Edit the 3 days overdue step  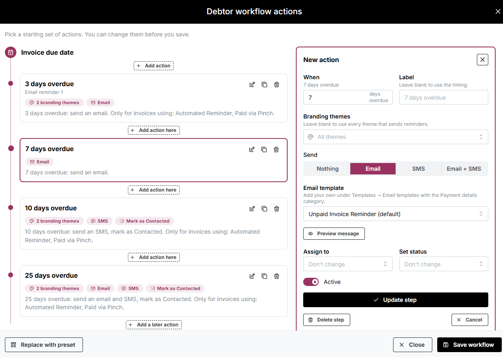(x=252, y=85)
